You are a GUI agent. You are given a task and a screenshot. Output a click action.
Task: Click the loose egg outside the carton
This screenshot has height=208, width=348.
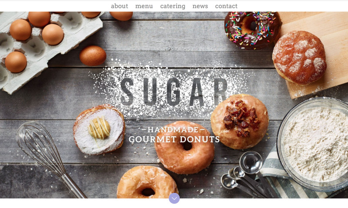93,56
